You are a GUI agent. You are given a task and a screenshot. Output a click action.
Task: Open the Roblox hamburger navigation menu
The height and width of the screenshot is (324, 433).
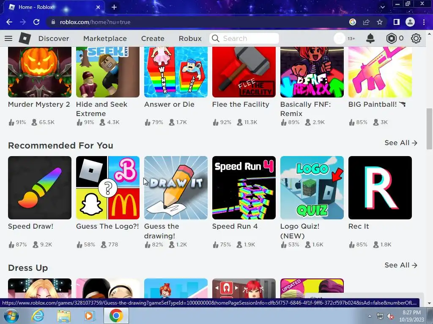click(8, 38)
